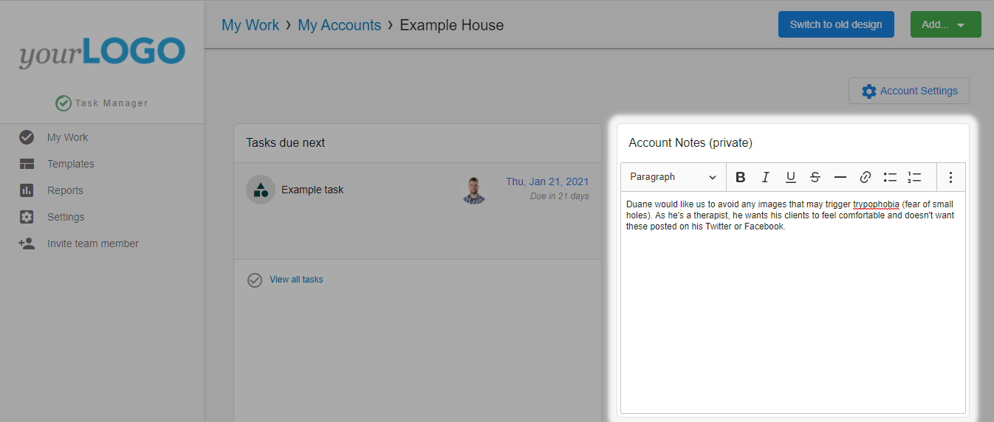Viewport: 994px width, 422px height.
Task: Create a numbered list in notes
Action: (x=914, y=177)
